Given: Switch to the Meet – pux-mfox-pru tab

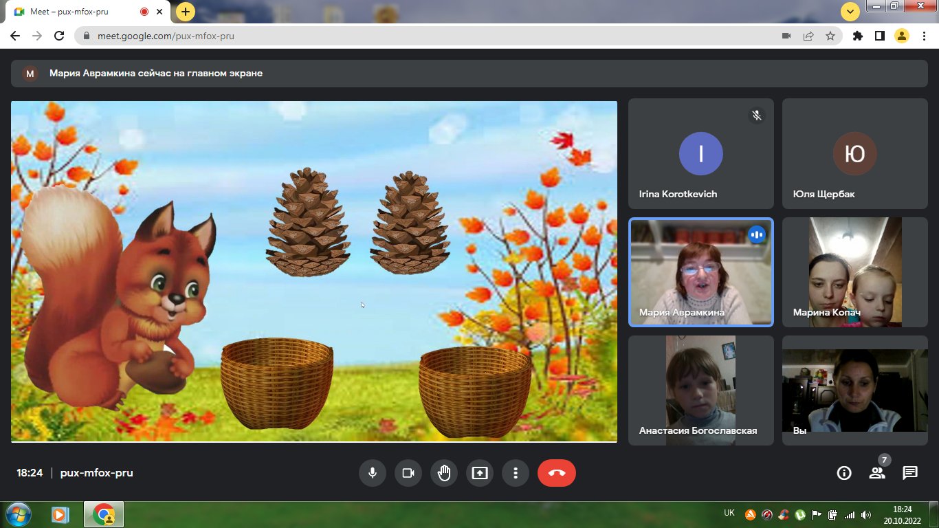Looking at the screenshot, I should pos(82,12).
